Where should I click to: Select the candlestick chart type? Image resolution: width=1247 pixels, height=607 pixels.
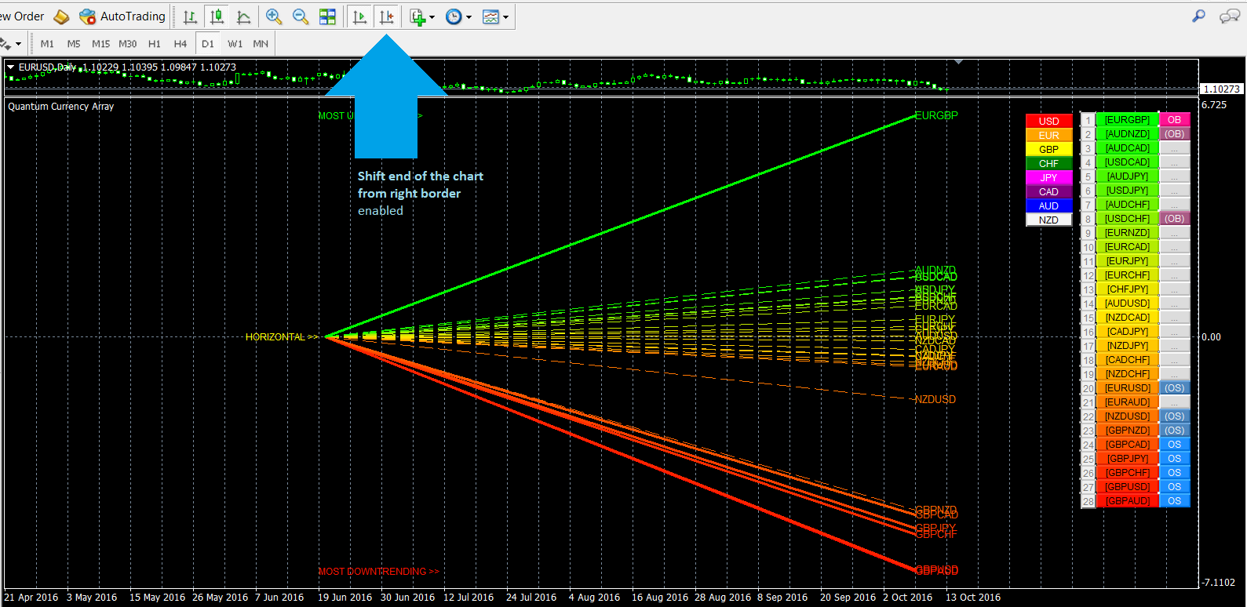(217, 16)
